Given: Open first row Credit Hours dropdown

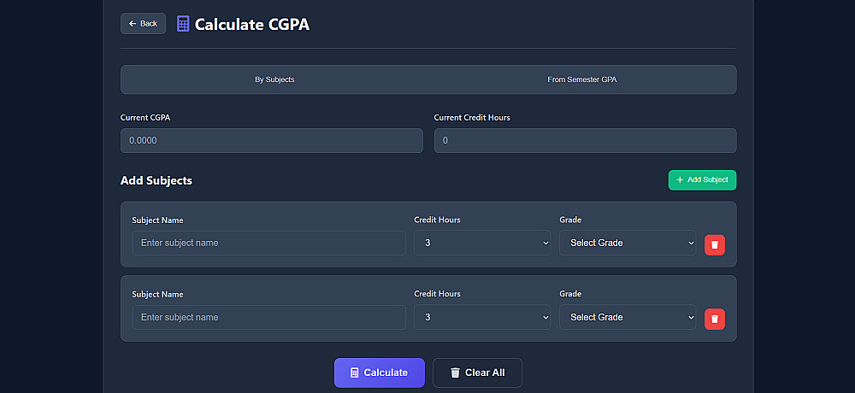Looking at the screenshot, I should pos(482,243).
